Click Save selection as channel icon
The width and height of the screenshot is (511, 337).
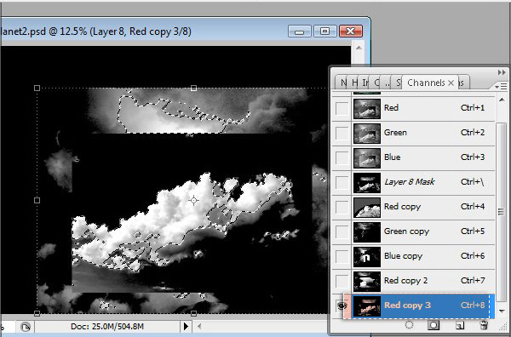tap(433, 324)
